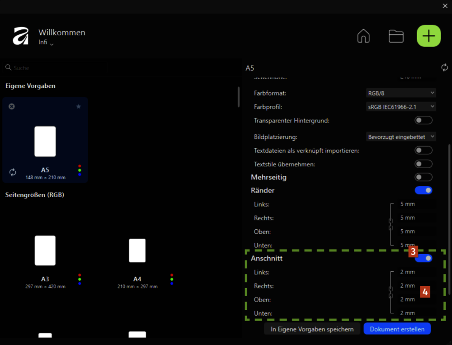Viewport: 452px width, 345px height.
Task: Edit the Ränder Rechts value field
Action: (417, 217)
